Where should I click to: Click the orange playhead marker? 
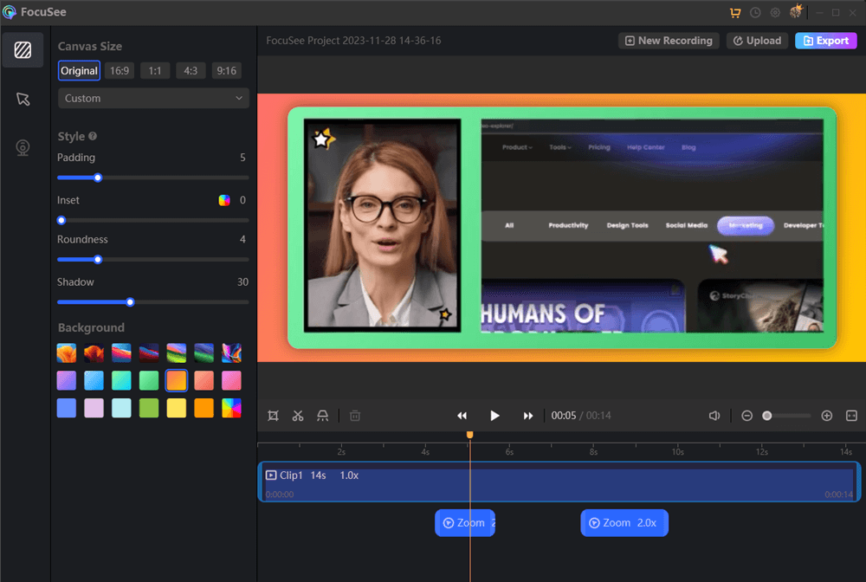tap(470, 435)
